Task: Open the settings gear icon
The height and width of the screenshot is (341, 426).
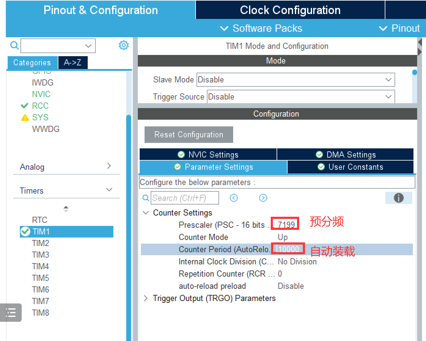Action: click(x=124, y=45)
